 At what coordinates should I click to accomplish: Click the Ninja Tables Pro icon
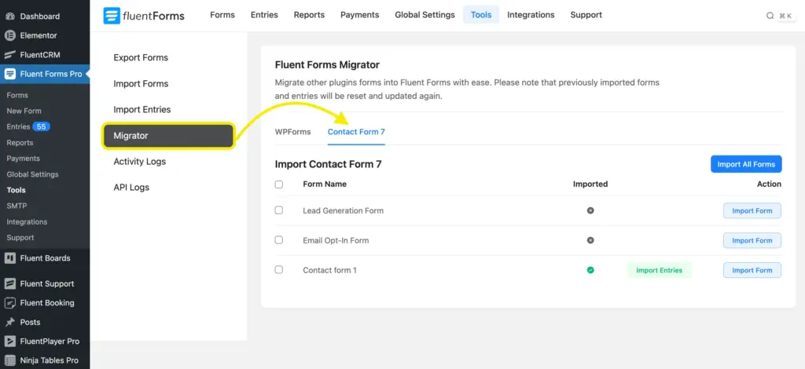[x=9, y=360]
